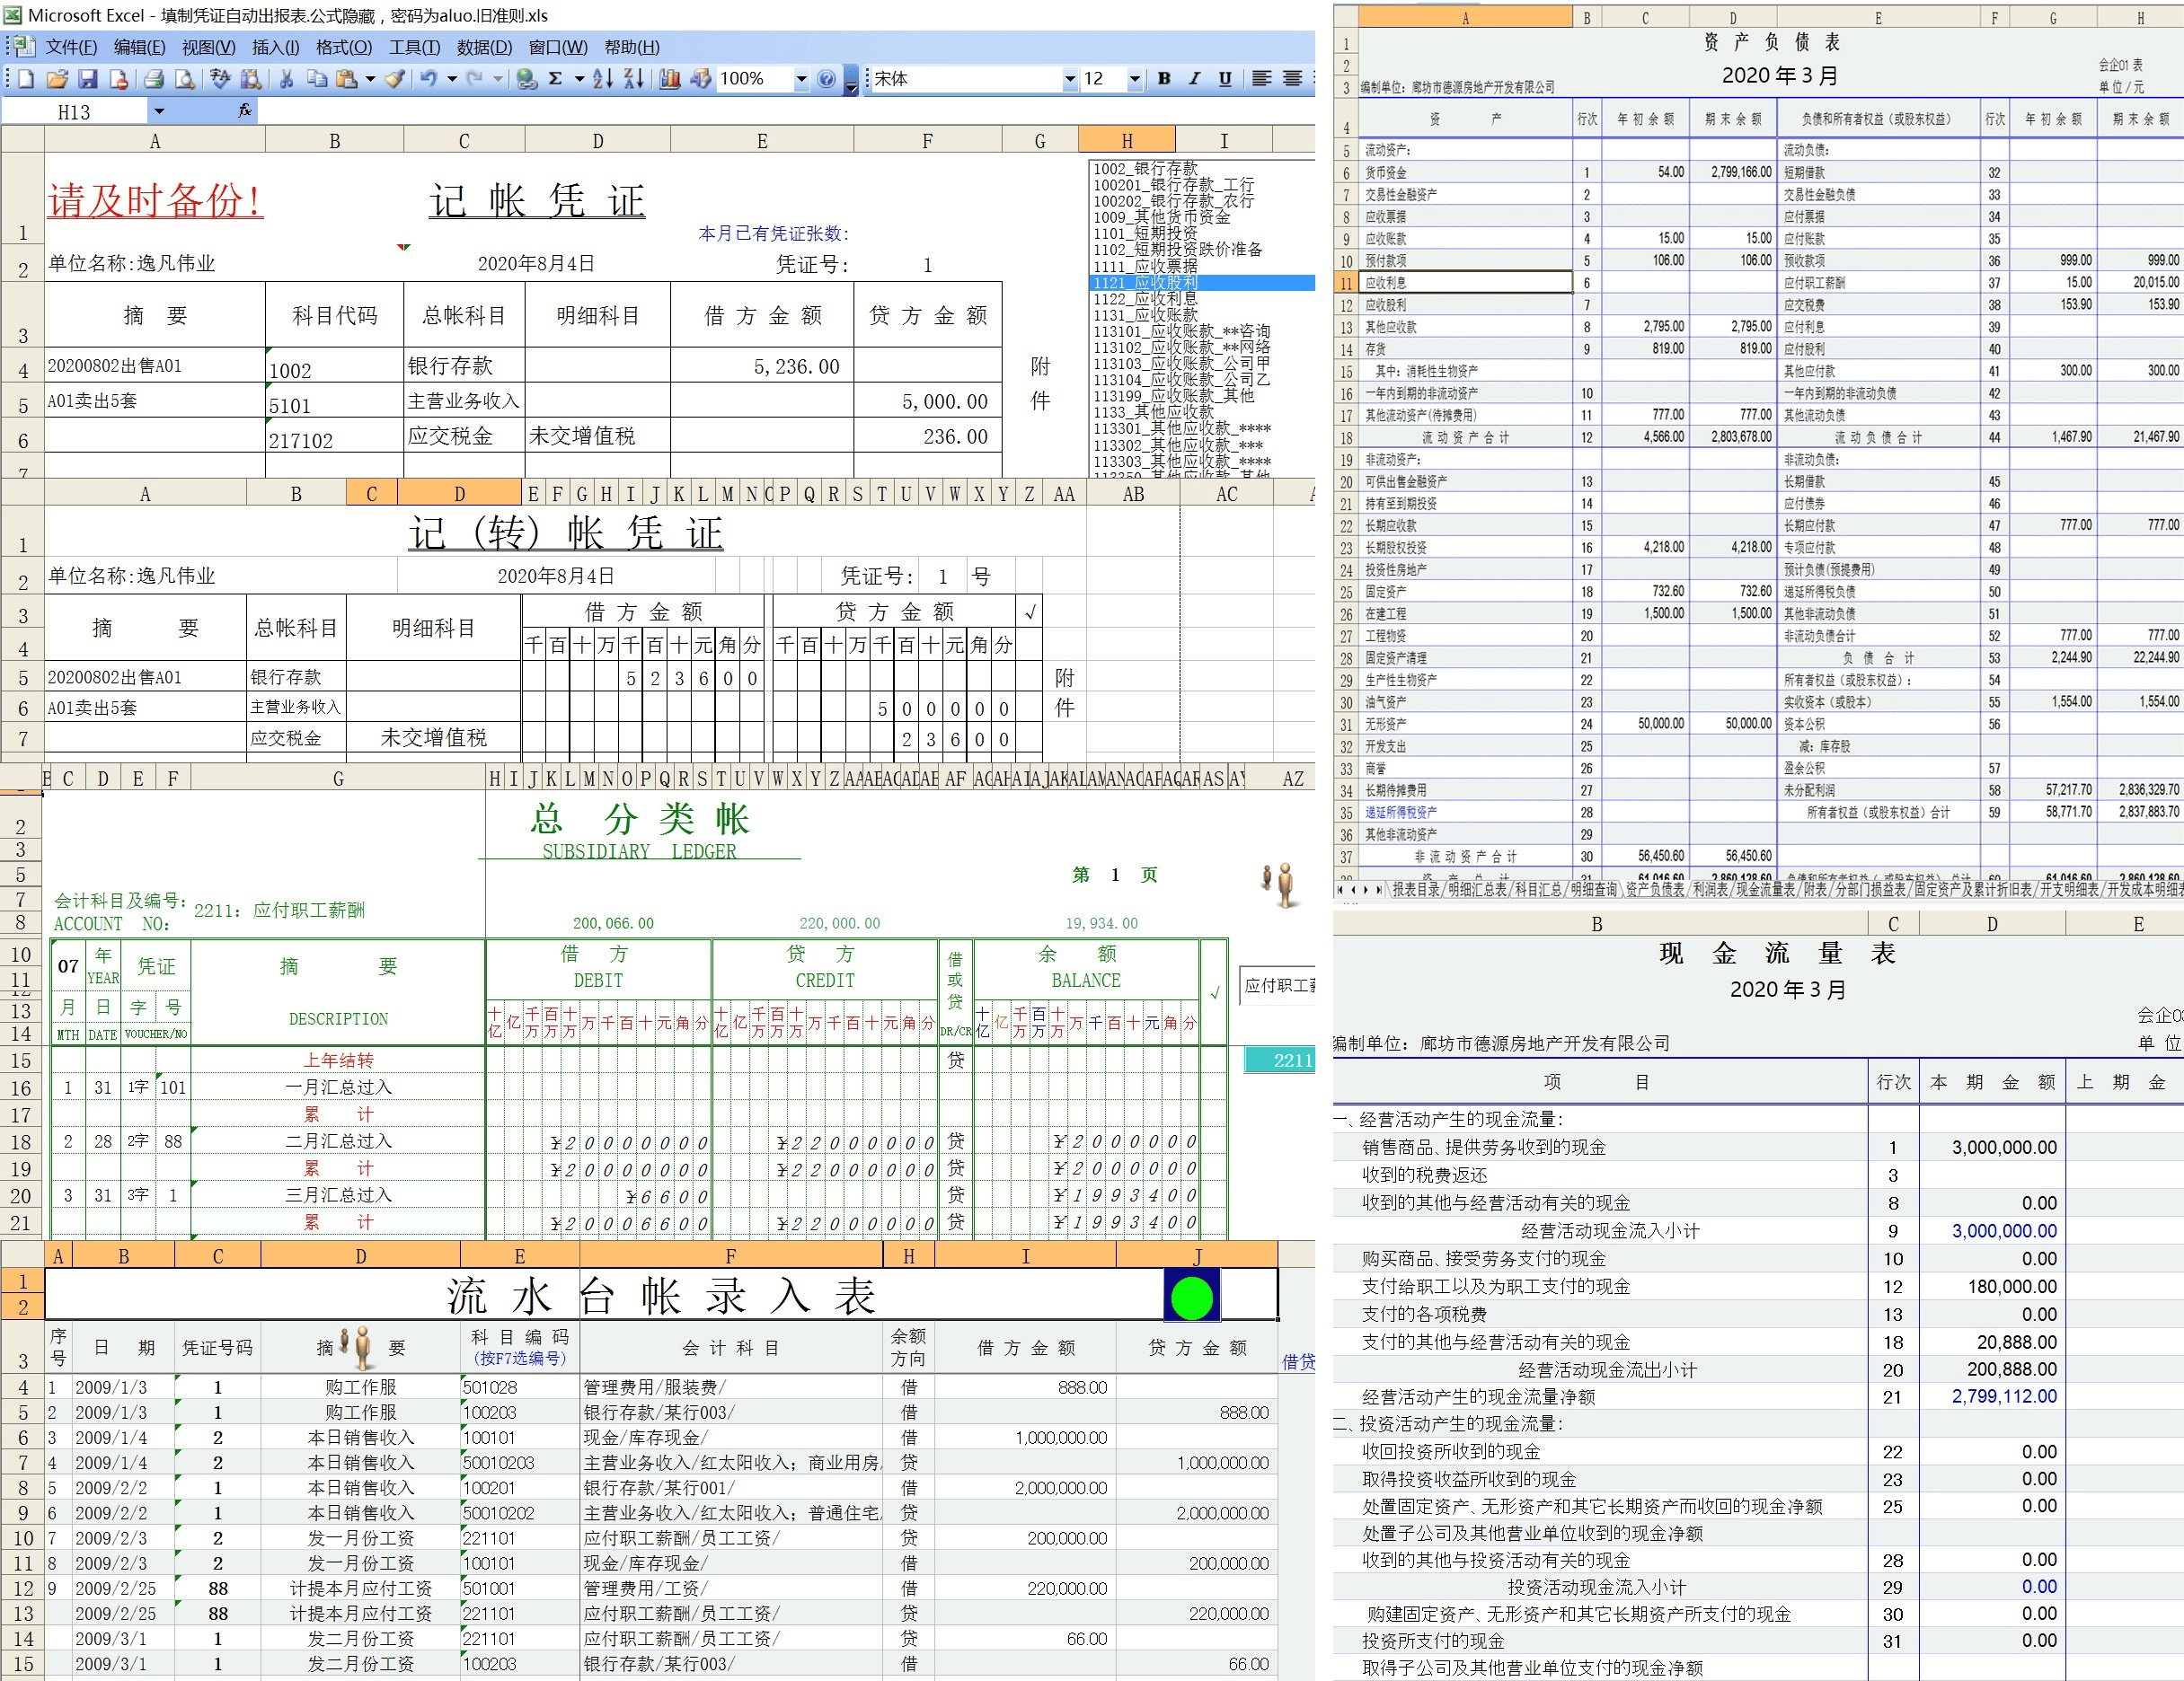
Task: Click the 应付职工薪酬 box right of ledger
Action: (x=1277, y=985)
